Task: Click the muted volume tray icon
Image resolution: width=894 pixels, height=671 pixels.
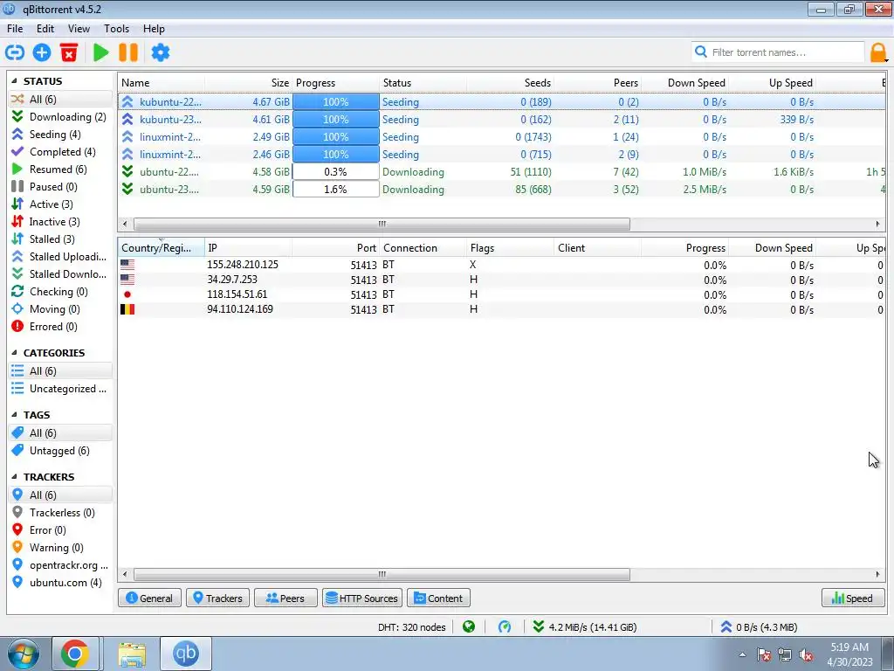Action: 806,655
